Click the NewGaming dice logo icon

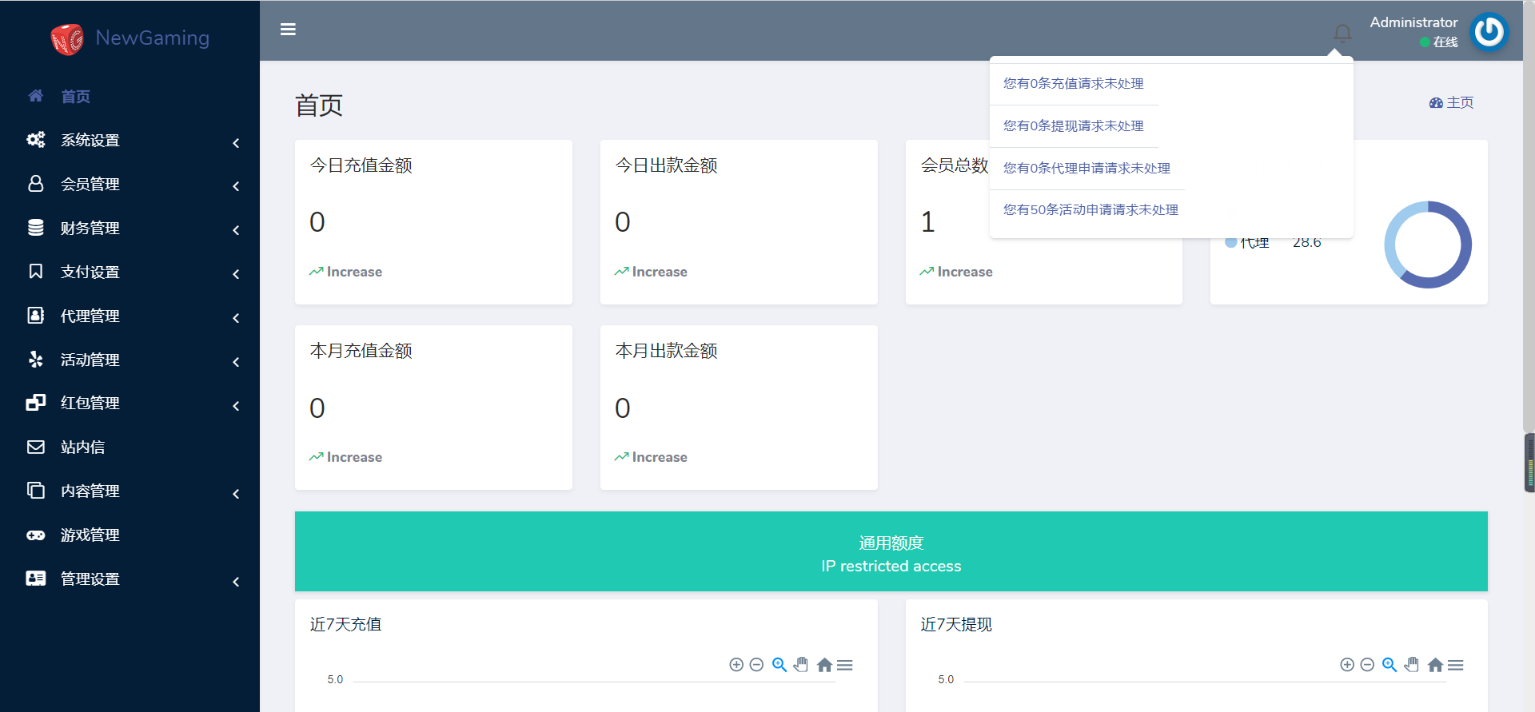point(67,38)
